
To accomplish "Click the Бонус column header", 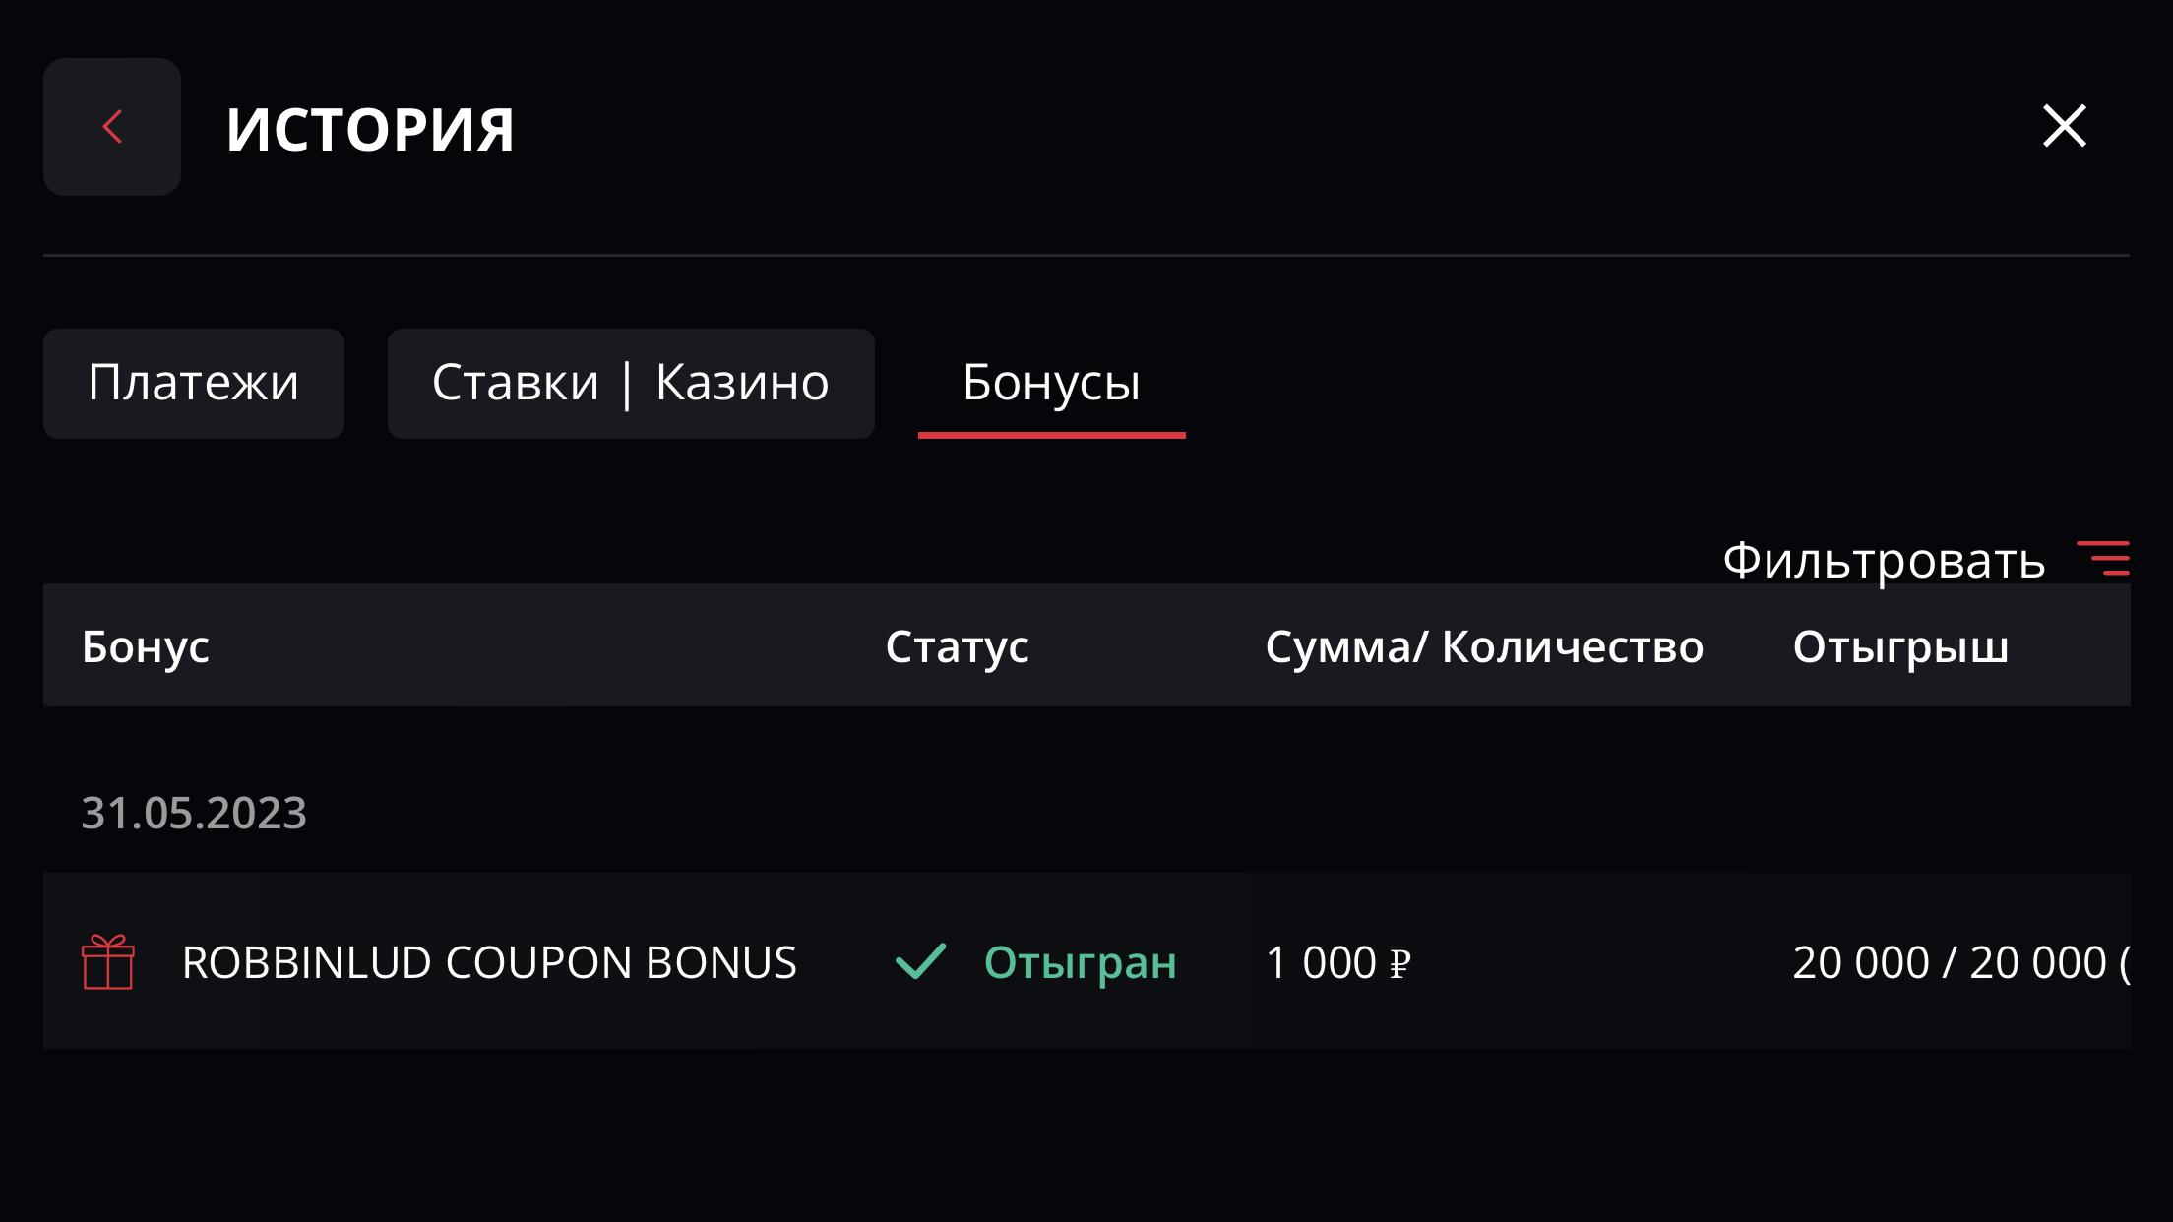I will (146, 646).
